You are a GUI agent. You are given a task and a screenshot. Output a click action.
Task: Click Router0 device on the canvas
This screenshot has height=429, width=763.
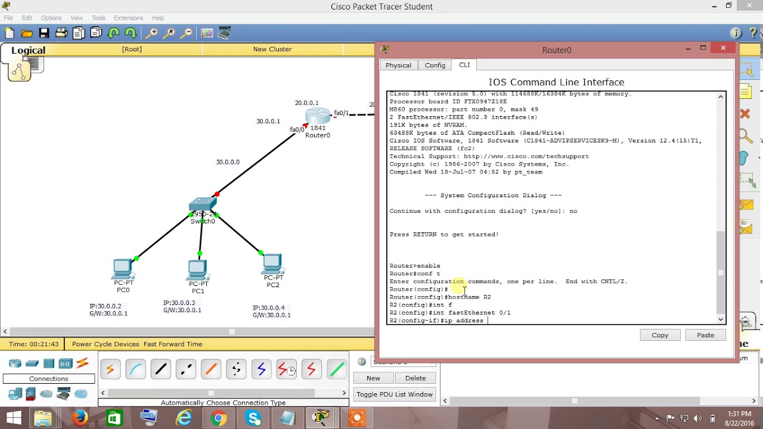tap(318, 117)
